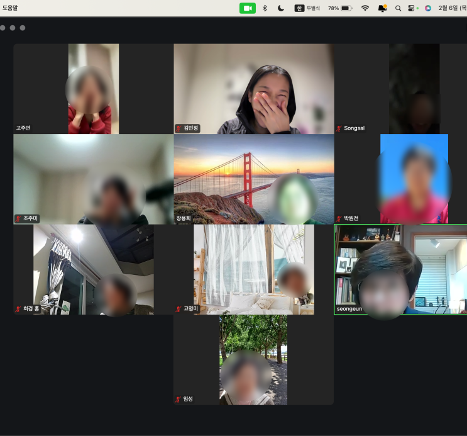The height and width of the screenshot is (436, 467).
Task: Select the 박원전 video tile
Action: pyautogui.click(x=400, y=179)
